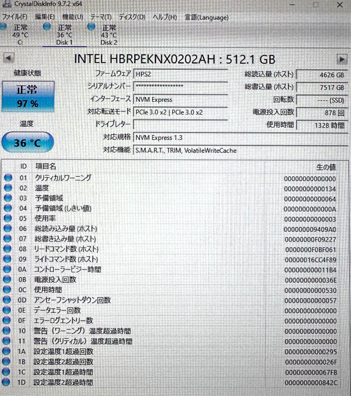The image size is (351, 396).
Task: Click the 正常 97 % health status button
Action: point(28,97)
